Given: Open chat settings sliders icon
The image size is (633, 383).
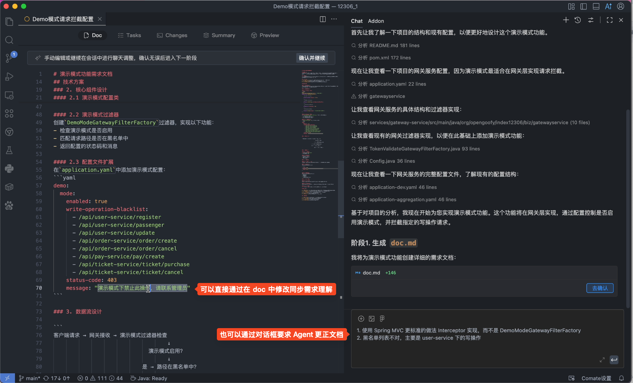Looking at the screenshot, I should (591, 20).
